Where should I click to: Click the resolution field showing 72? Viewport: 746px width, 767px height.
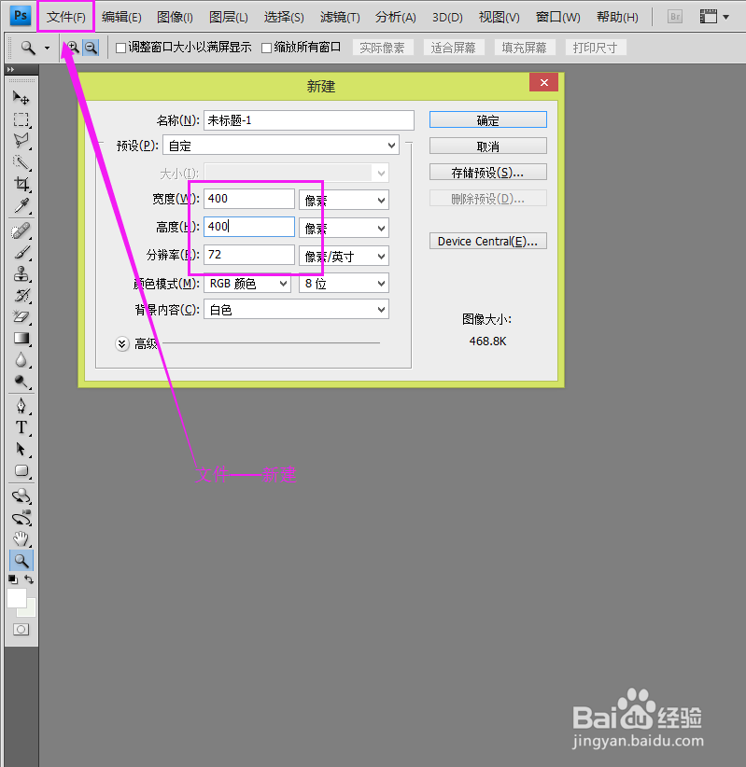(249, 255)
